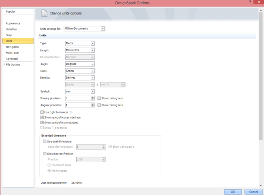Switch to the Snap options page
The width and height of the screenshot is (264, 195).
click(x=9, y=35)
